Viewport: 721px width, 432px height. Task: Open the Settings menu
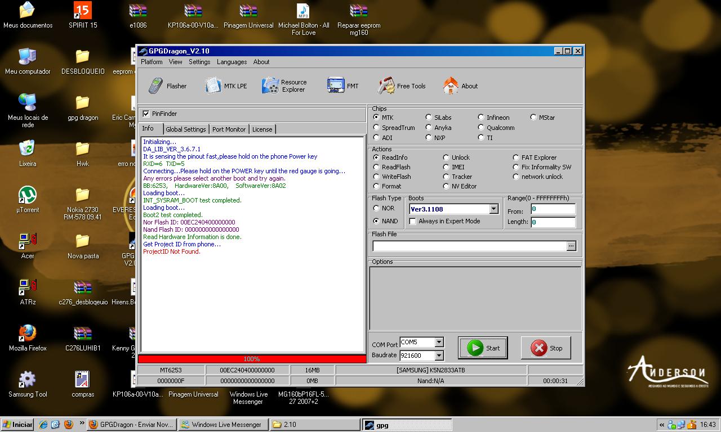tap(199, 62)
